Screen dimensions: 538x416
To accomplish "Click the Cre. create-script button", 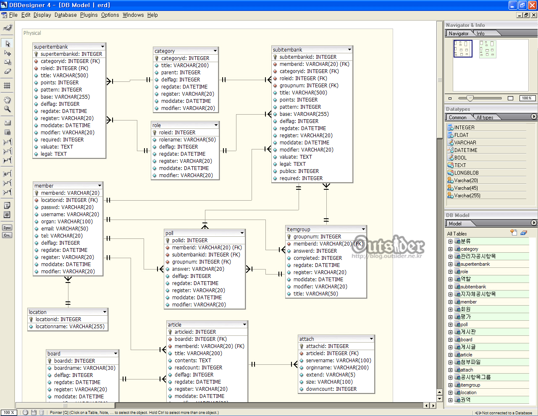I will pos(7,235).
